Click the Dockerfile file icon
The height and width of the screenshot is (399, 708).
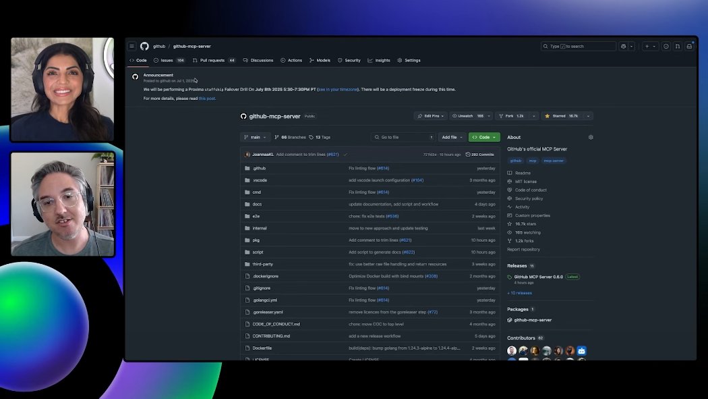pyautogui.click(x=247, y=348)
